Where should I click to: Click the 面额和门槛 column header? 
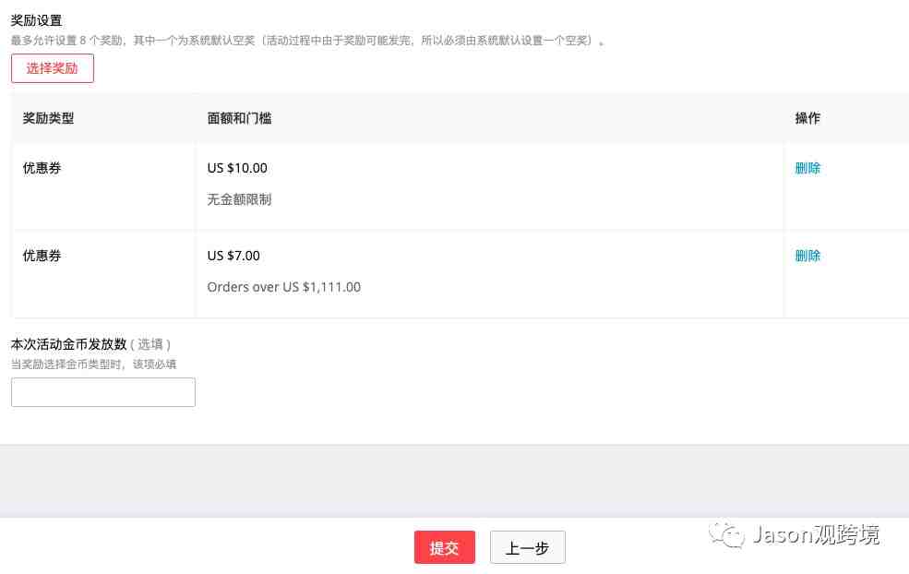239,118
